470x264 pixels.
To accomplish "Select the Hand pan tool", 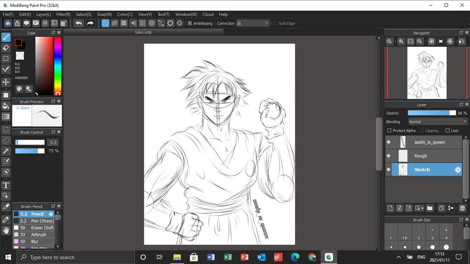I will pyautogui.click(x=6, y=230).
